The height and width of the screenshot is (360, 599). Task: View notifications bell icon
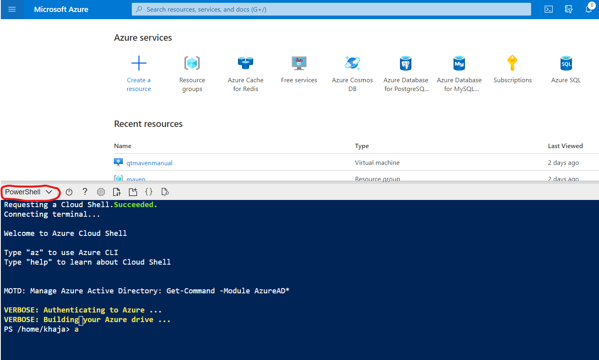589,9
